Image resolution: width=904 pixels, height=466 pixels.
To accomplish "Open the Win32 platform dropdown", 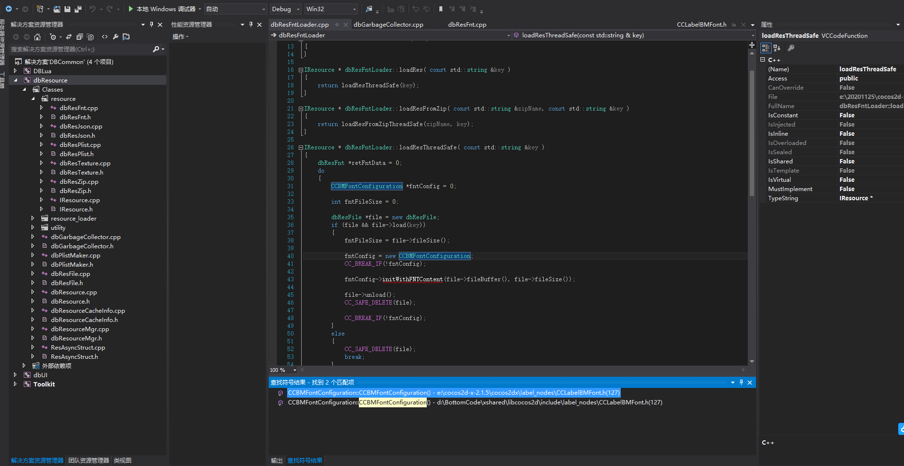I will pos(331,9).
